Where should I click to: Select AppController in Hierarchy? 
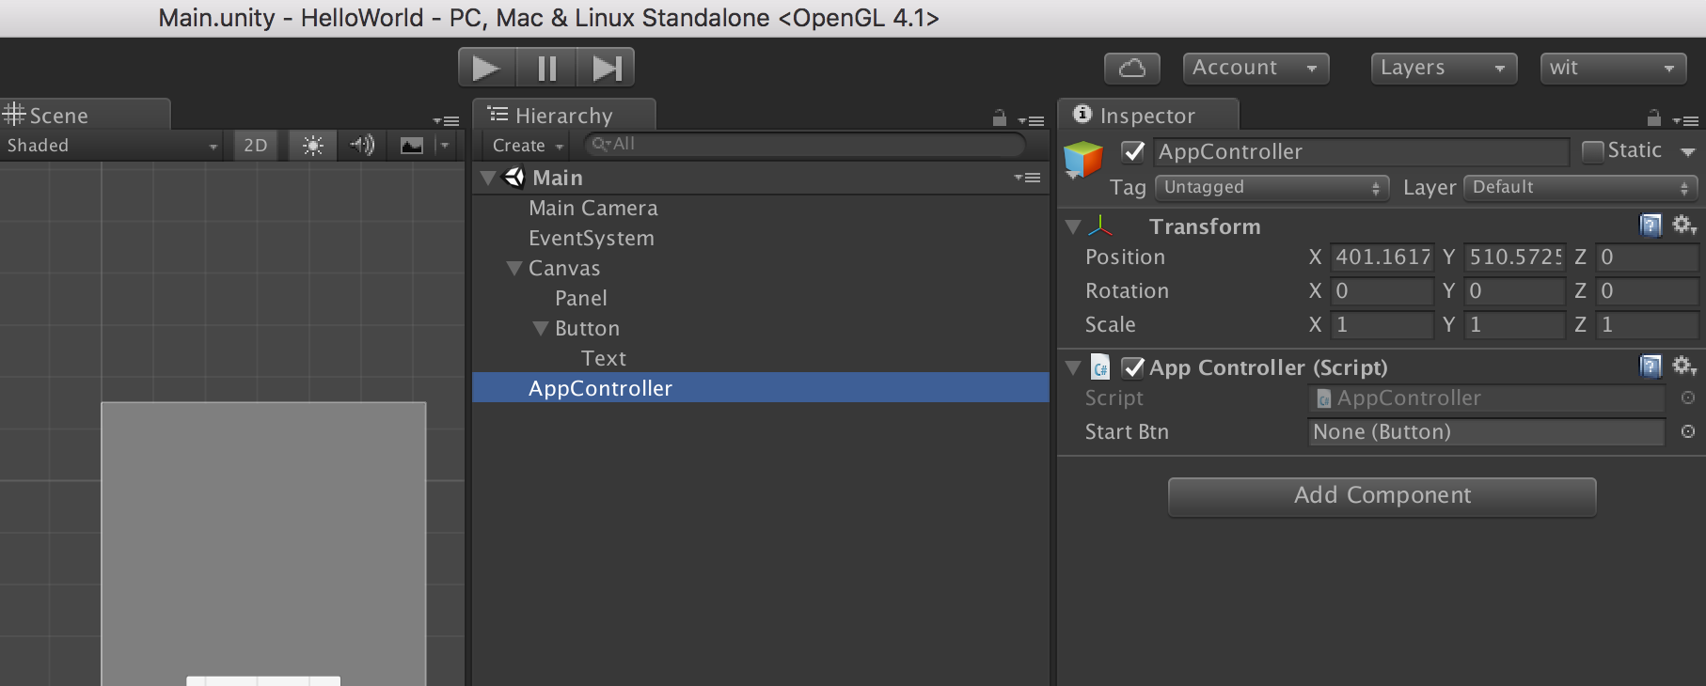[x=761, y=388]
